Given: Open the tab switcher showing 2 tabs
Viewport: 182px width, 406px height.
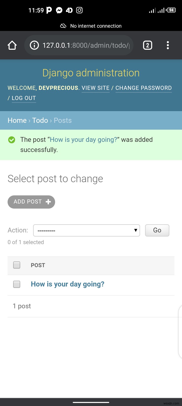Looking at the screenshot, I should click(x=148, y=45).
